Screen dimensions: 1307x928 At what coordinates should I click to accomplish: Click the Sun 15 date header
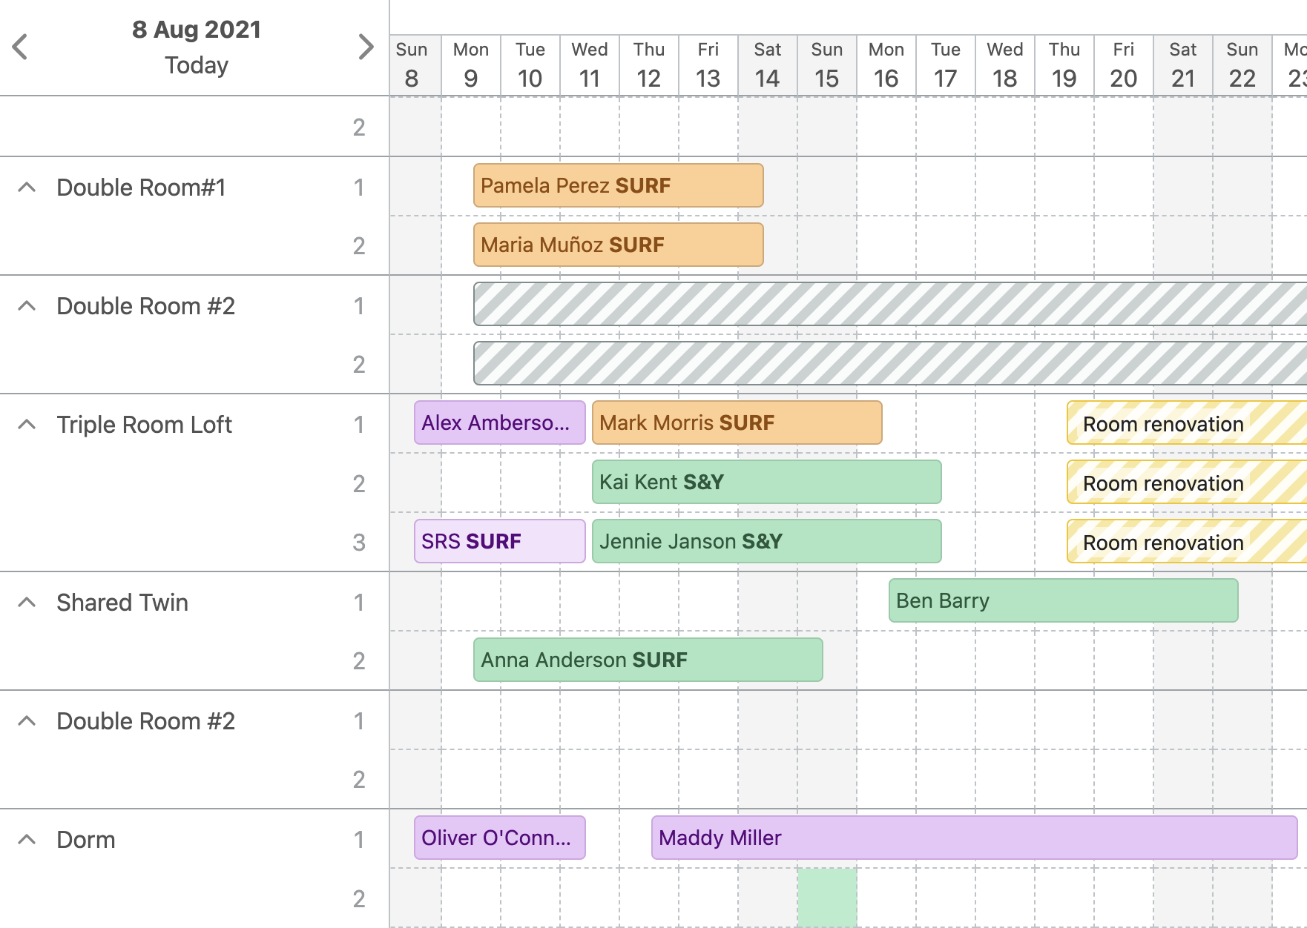(x=826, y=65)
